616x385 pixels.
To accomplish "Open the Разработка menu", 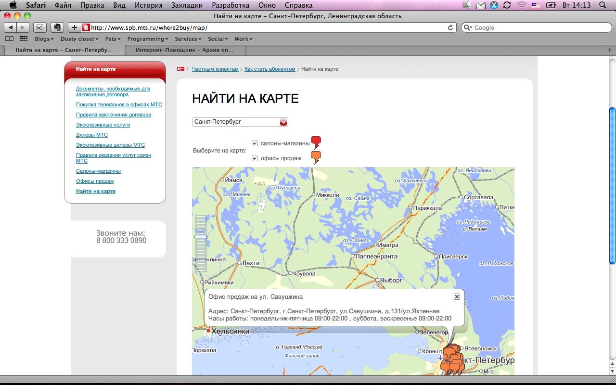I will click(x=231, y=5).
